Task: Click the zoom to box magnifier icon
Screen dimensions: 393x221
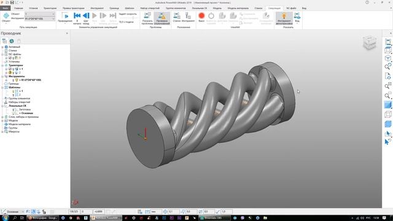Action: [x=387, y=96]
